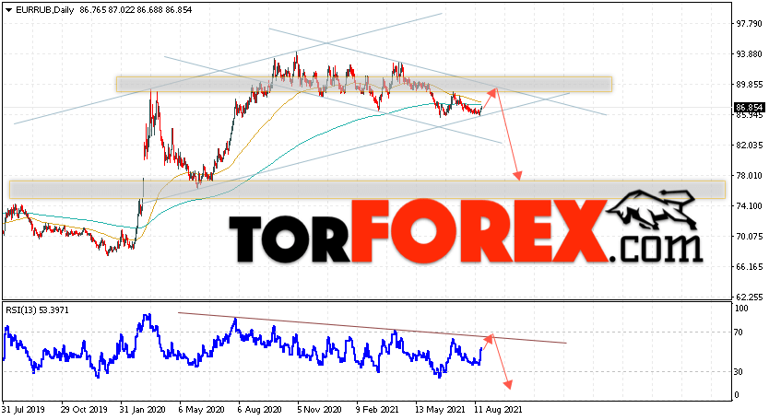This screenshot has height=420, width=769.
Task: Click the 11 Aug 2021 date label
Action: click(x=498, y=409)
